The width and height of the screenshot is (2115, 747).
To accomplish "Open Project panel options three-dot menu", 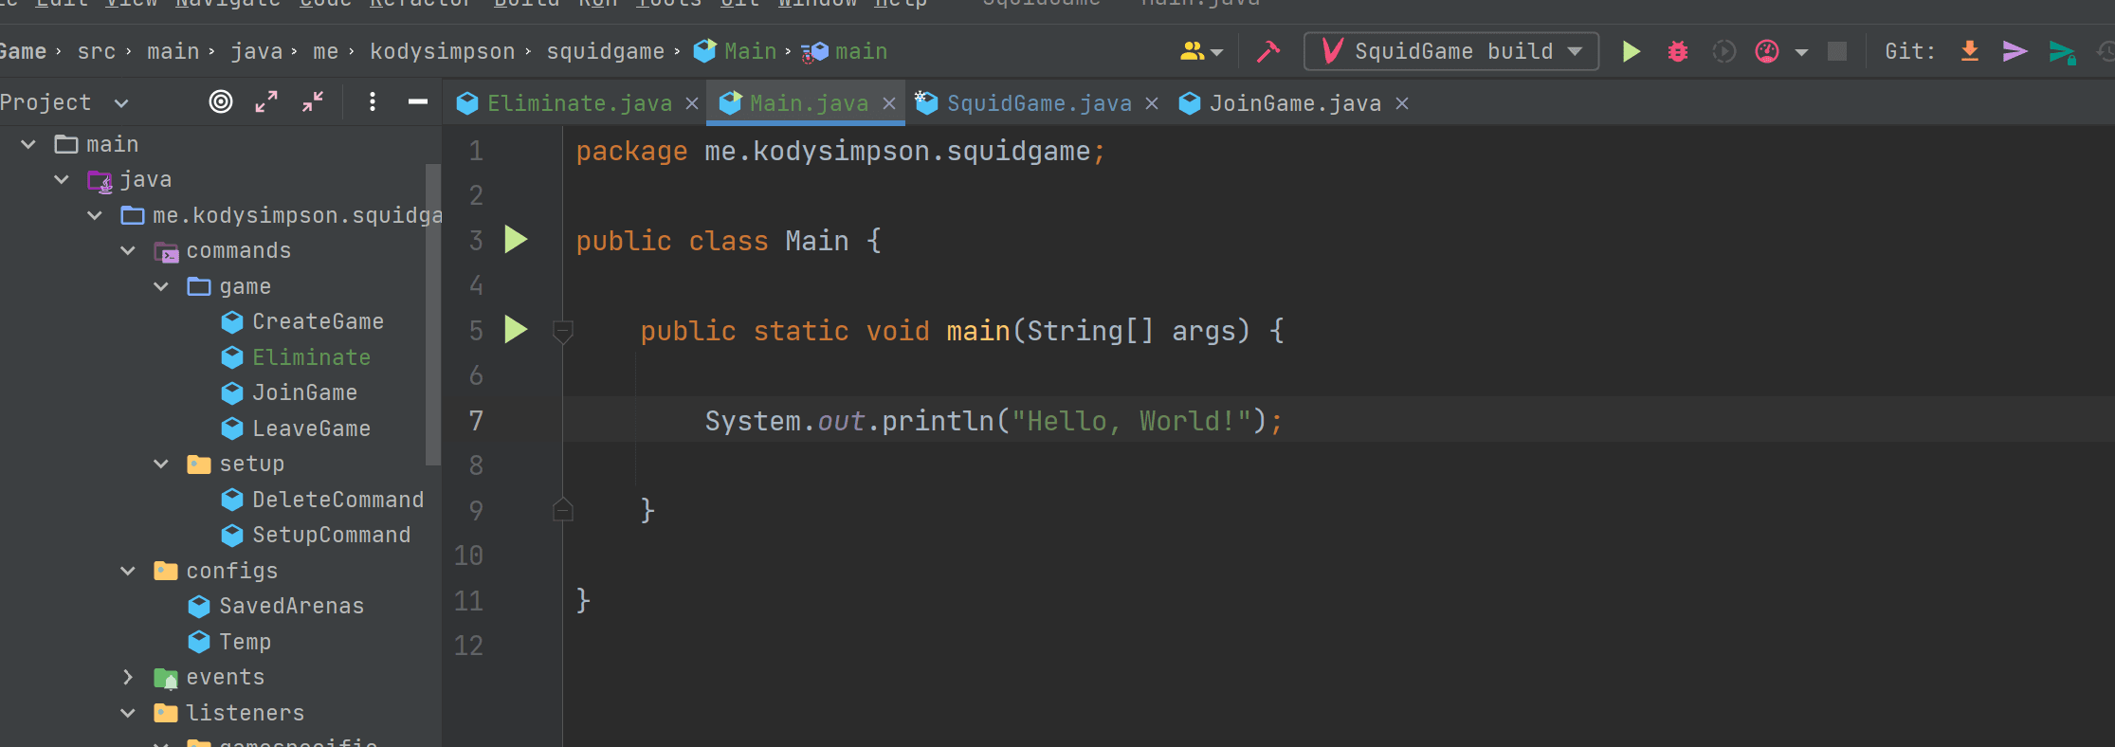I will pos(372,101).
